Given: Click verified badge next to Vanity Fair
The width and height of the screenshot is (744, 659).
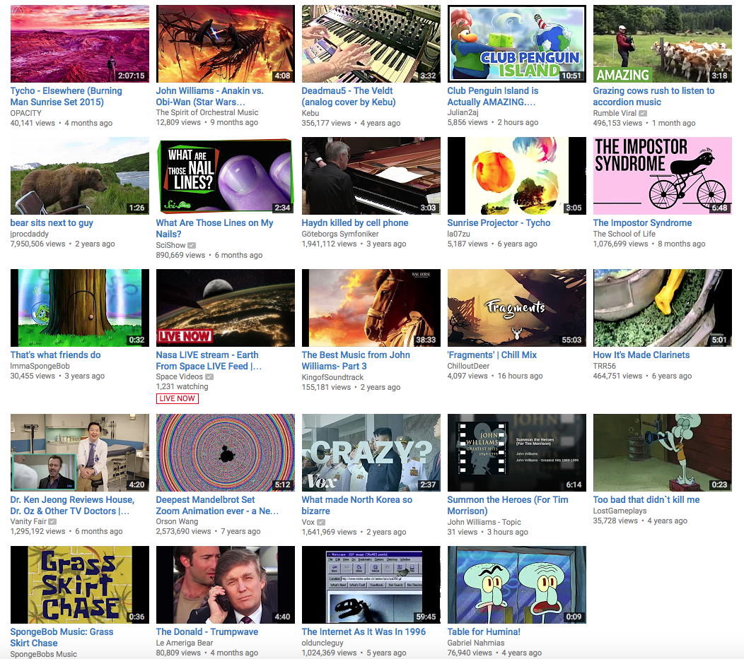Looking at the screenshot, I should (x=52, y=521).
